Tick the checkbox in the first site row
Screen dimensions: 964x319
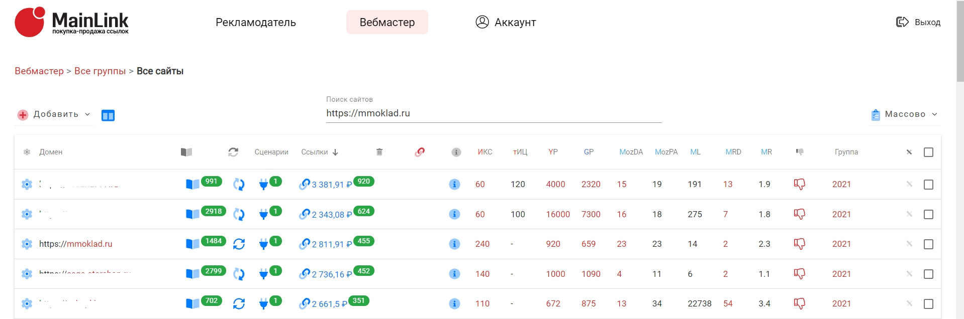pyautogui.click(x=928, y=185)
